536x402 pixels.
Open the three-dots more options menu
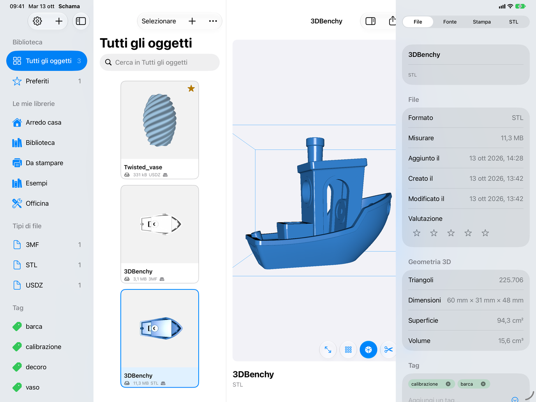point(213,21)
